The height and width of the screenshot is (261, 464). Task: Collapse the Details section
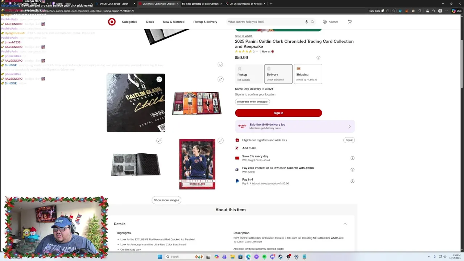coord(345,224)
